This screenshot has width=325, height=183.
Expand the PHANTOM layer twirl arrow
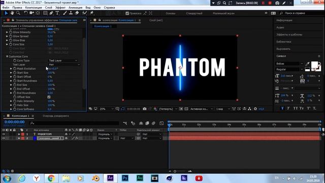tap(19, 134)
